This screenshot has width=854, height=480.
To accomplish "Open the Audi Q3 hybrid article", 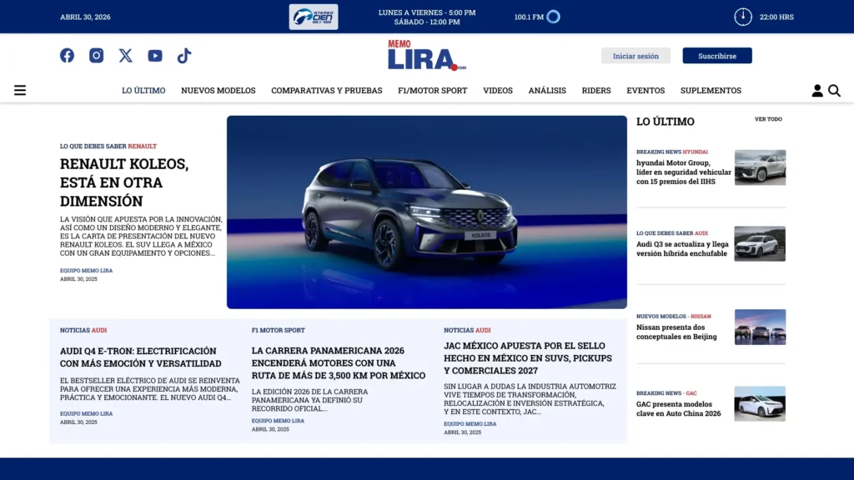I will (x=682, y=248).
